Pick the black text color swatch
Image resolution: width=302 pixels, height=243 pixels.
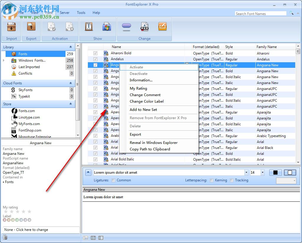coord(275,172)
